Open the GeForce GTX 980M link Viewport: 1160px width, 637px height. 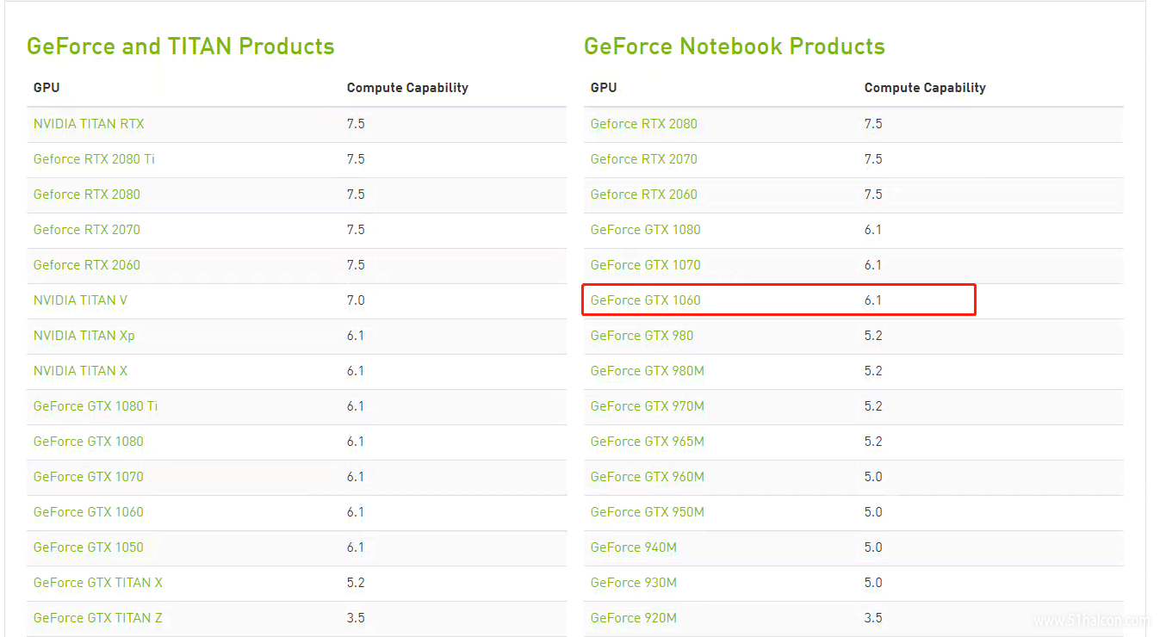tap(648, 371)
